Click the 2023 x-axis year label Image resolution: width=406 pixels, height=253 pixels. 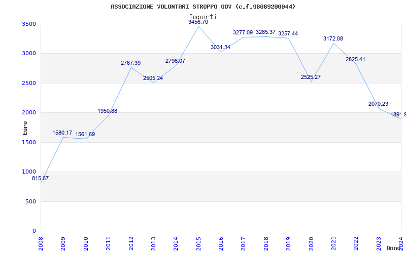point(379,243)
